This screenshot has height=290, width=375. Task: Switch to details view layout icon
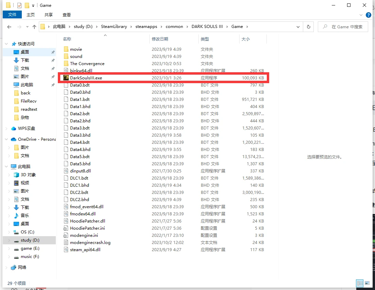click(360, 283)
